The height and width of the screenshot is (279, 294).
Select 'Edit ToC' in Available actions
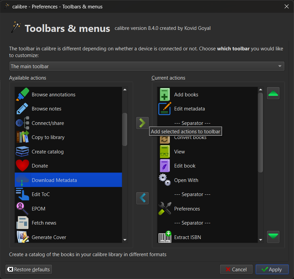[68, 194]
